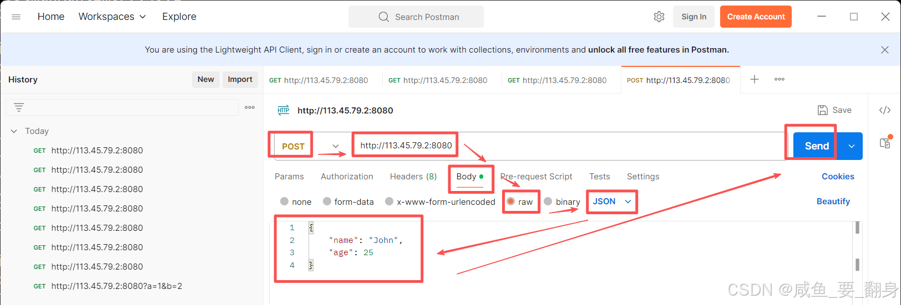Expand the Send button arrow options

[851, 146]
